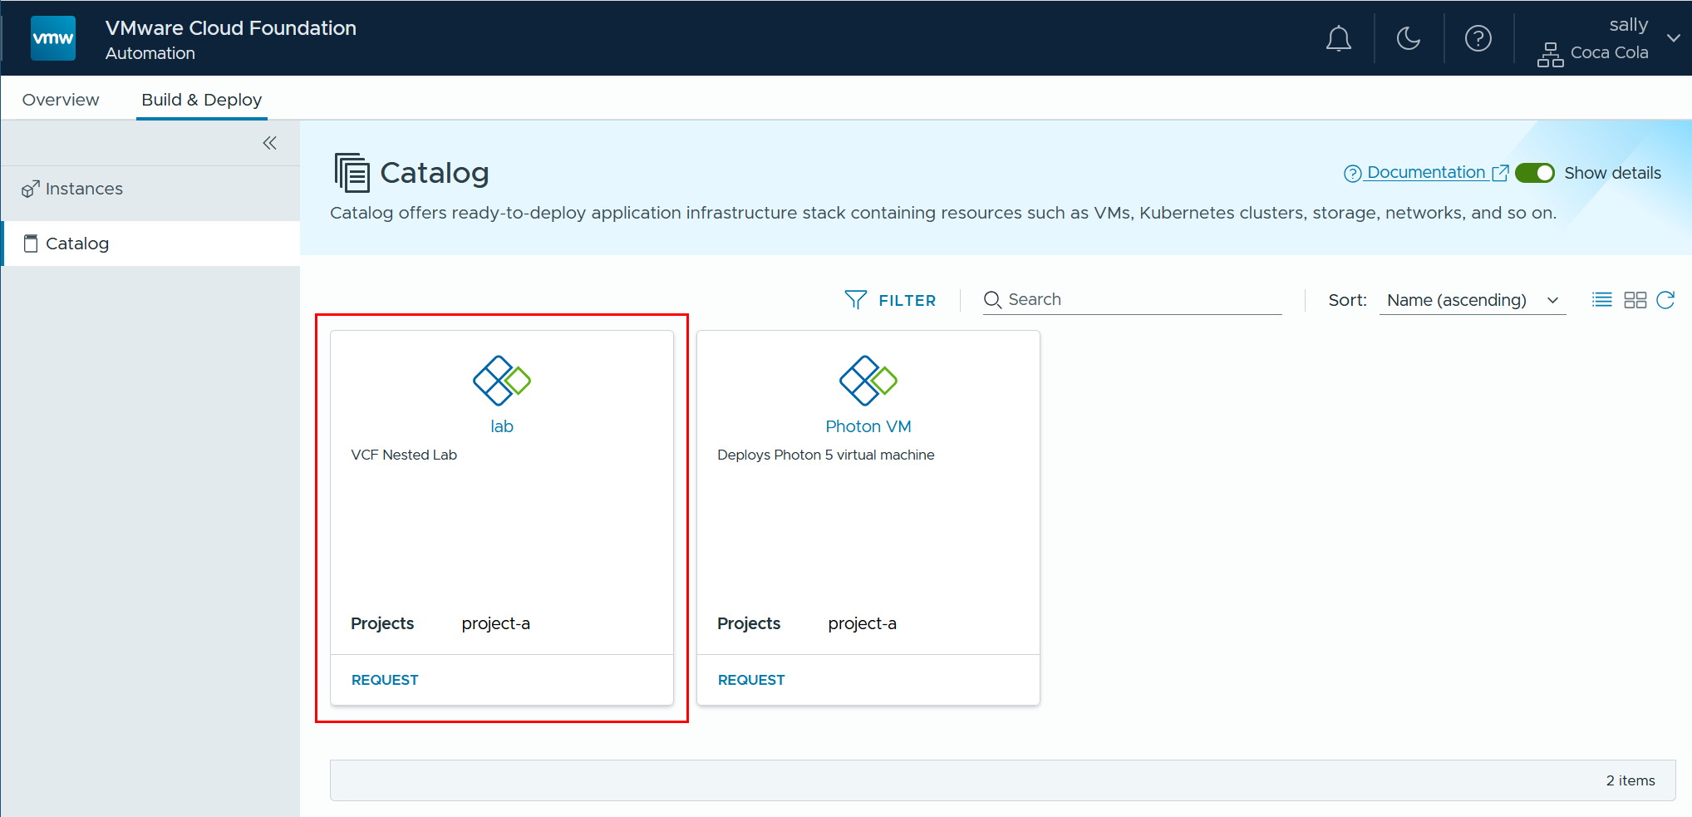
Task: Open the notifications bell
Action: click(1338, 38)
